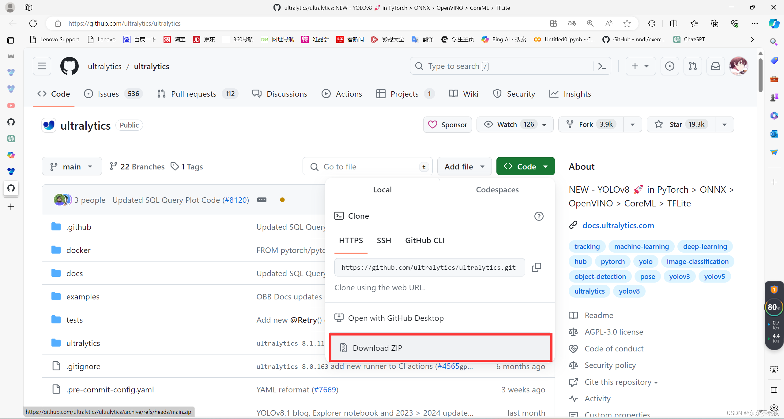Image resolution: width=784 pixels, height=419 pixels.
Task: Click sidebar search magnifier icon
Action: [774, 41]
